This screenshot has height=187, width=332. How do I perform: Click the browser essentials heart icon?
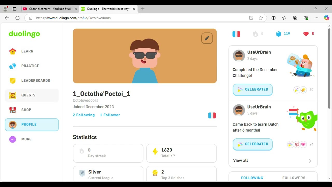[306, 18]
